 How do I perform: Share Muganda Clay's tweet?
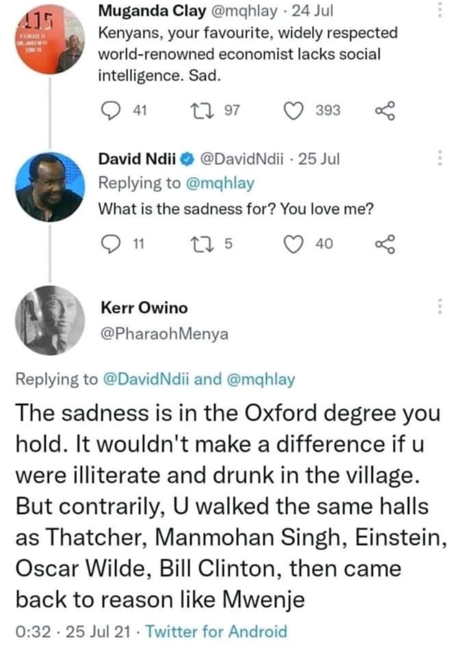pos(386,111)
